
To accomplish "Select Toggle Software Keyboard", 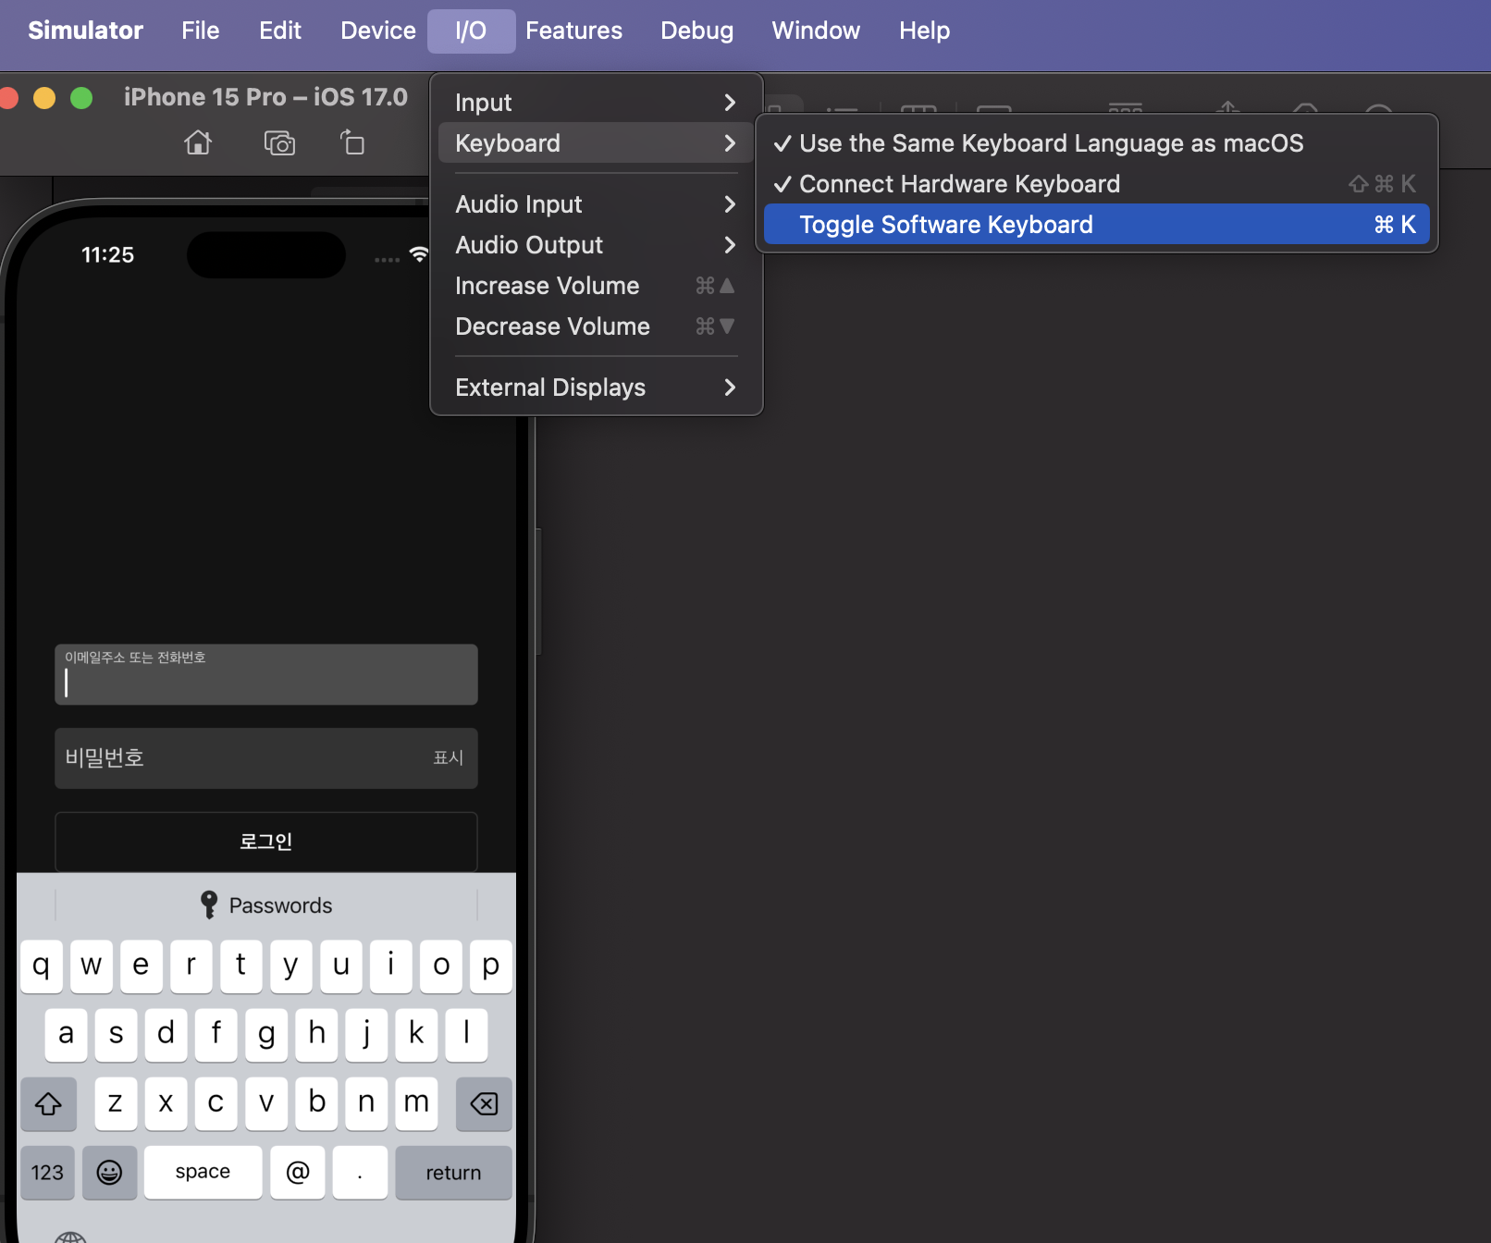I will 1097,225.
